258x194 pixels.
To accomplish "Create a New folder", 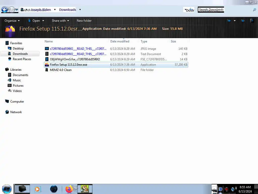I will 84,21.
